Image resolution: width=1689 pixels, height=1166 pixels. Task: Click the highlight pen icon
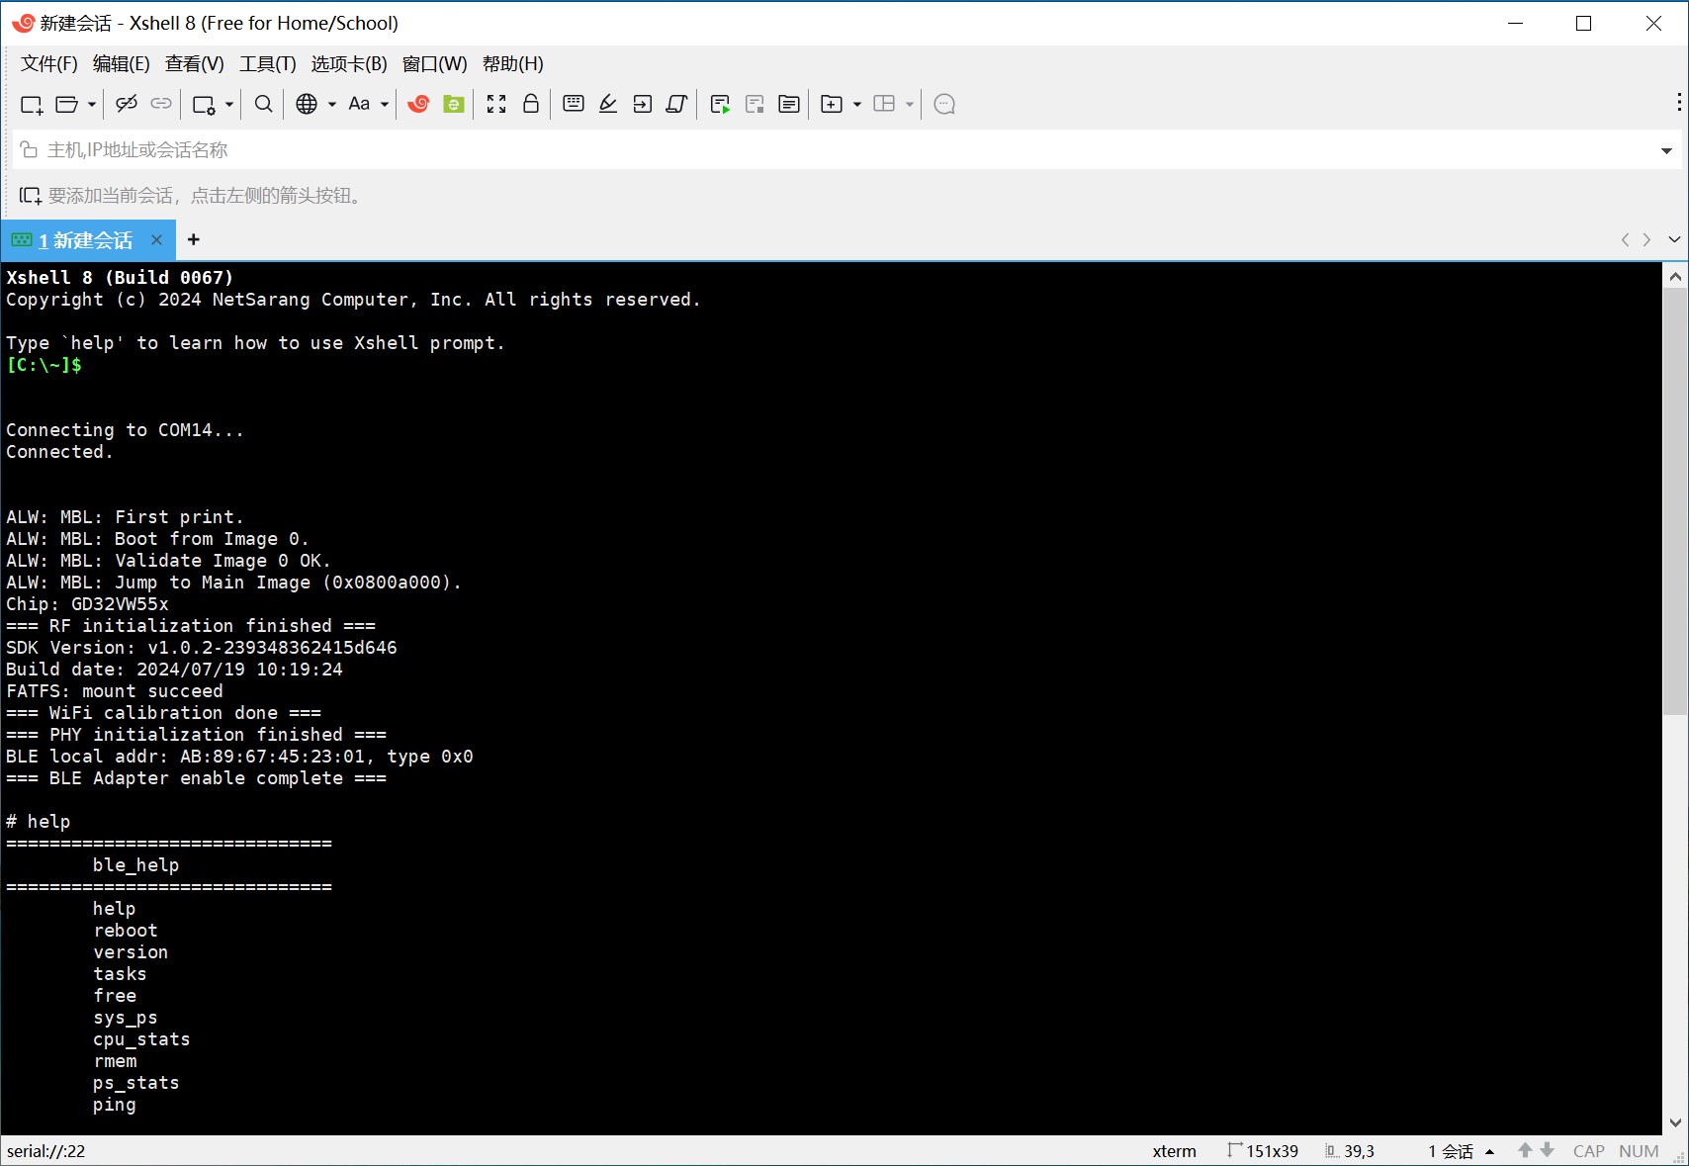(608, 104)
